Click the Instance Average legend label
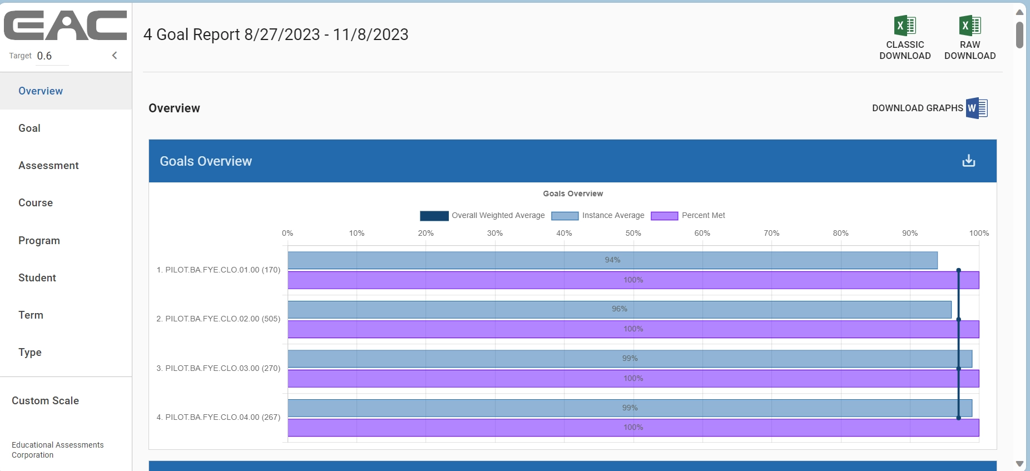This screenshot has width=1030, height=471. 613,215
